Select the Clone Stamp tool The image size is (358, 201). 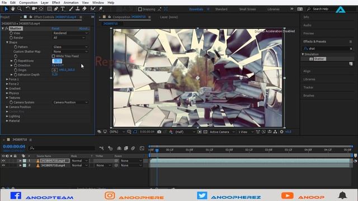(78, 9)
